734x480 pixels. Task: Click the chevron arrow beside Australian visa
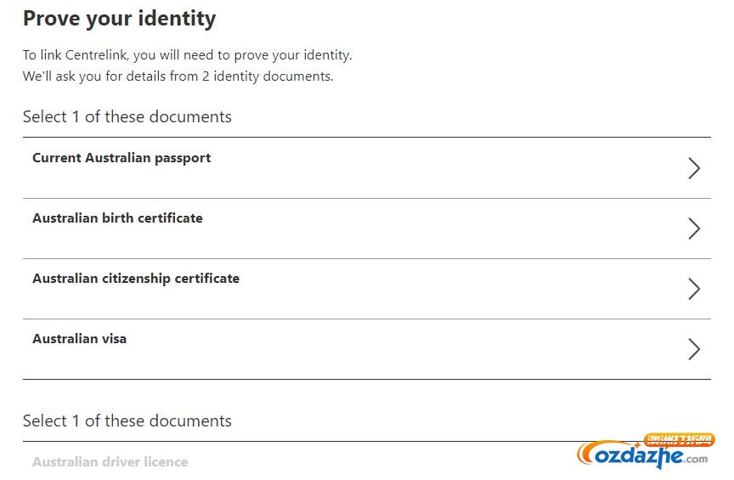[694, 349]
